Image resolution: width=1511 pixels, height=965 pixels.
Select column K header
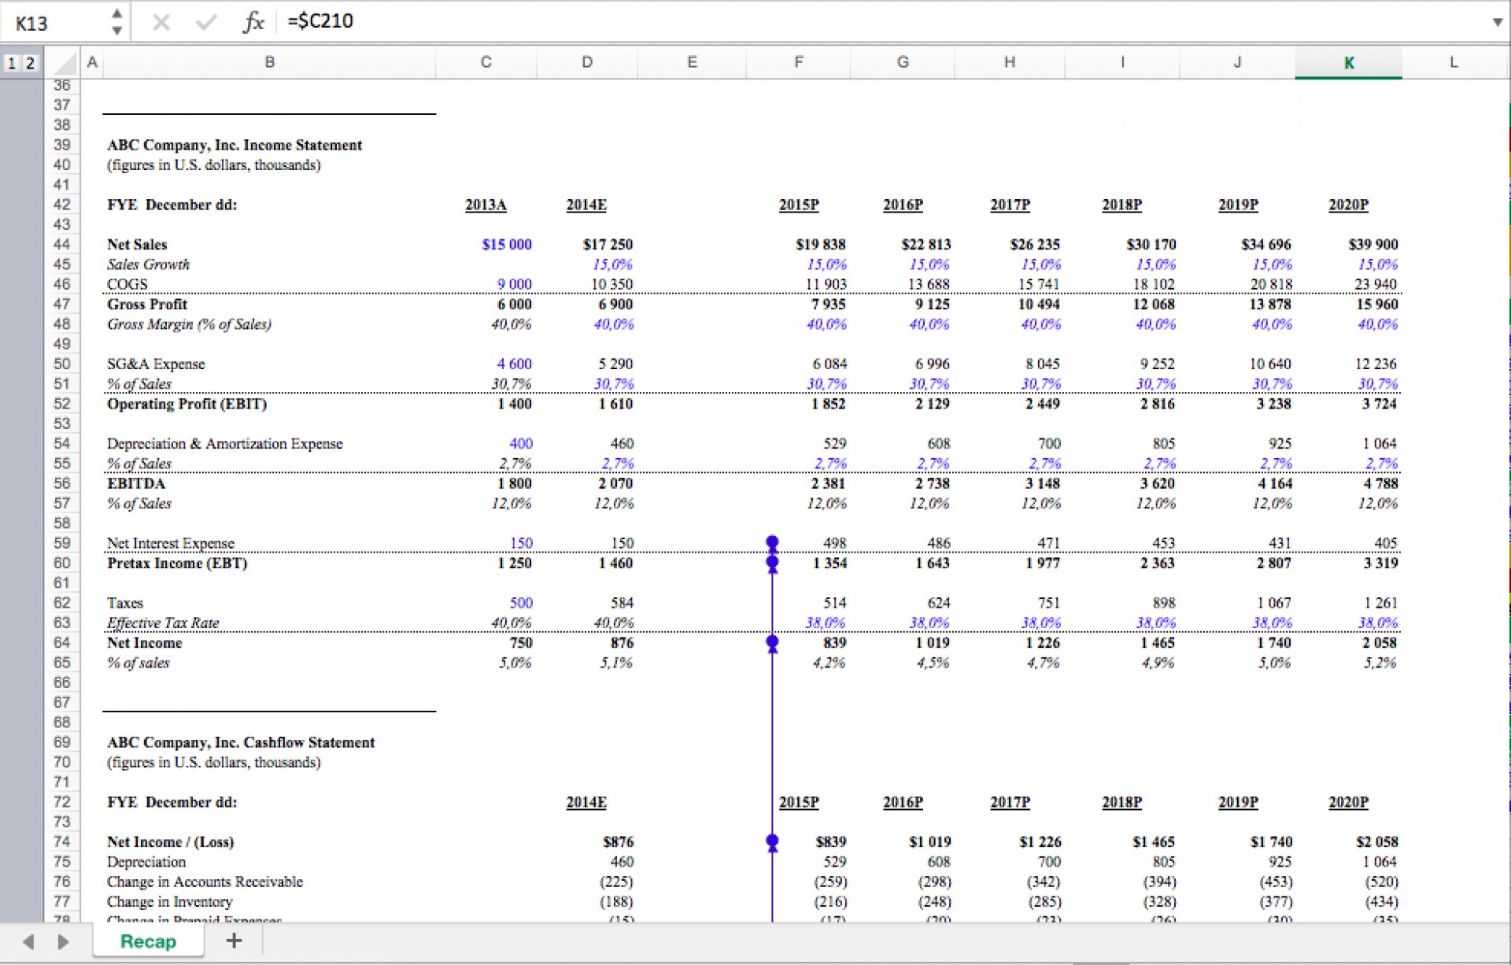point(1348,63)
